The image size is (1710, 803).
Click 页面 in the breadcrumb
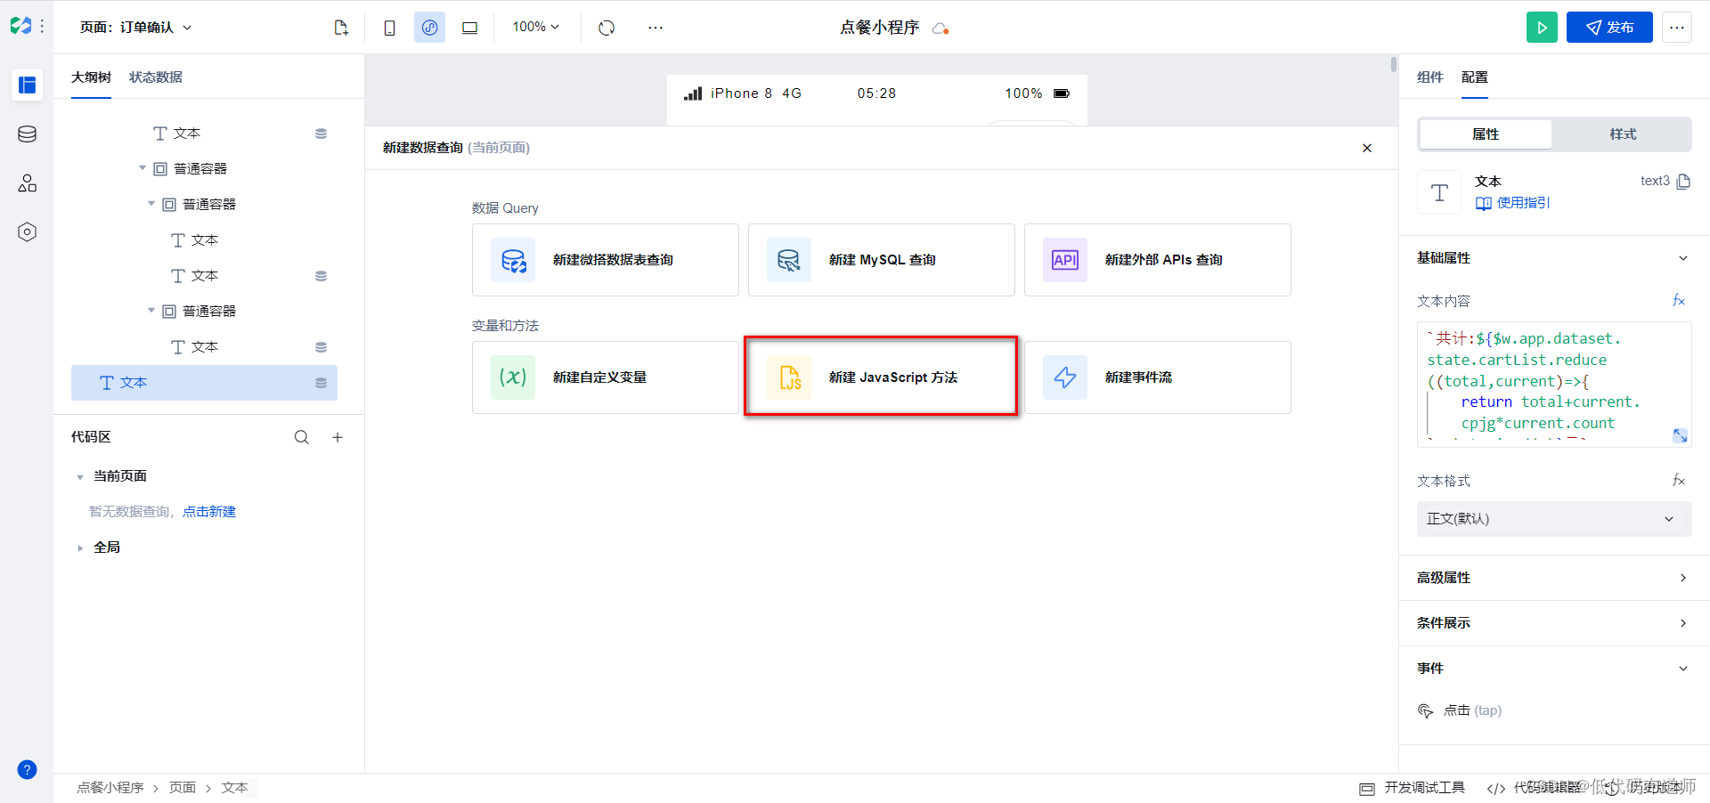[x=183, y=788]
